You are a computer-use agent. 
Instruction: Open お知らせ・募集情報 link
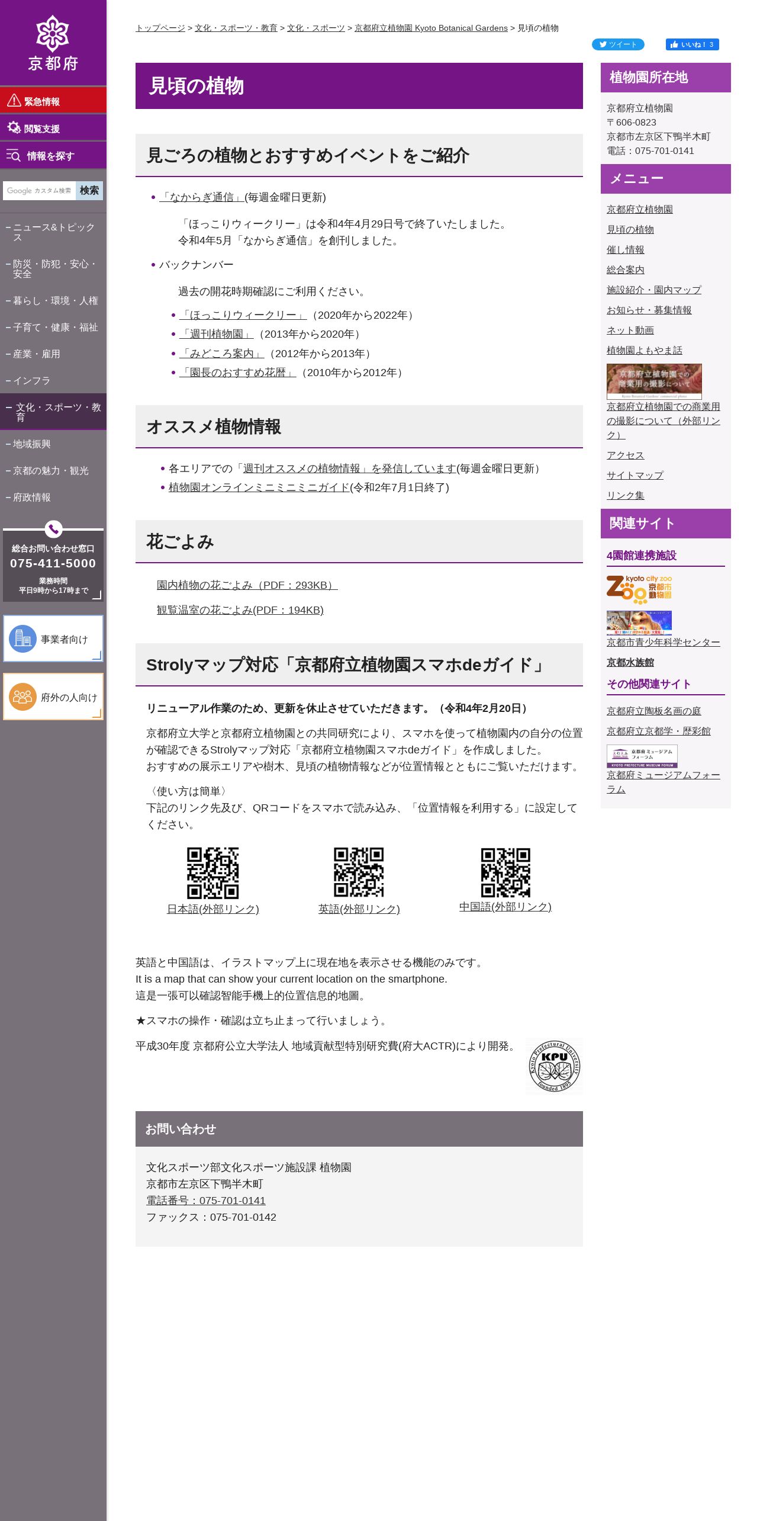click(x=649, y=310)
